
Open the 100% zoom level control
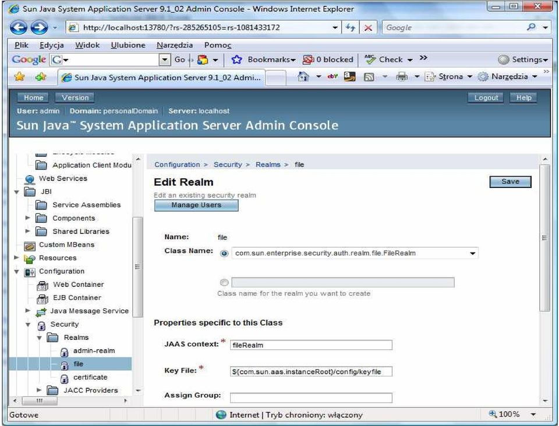[x=512, y=414]
